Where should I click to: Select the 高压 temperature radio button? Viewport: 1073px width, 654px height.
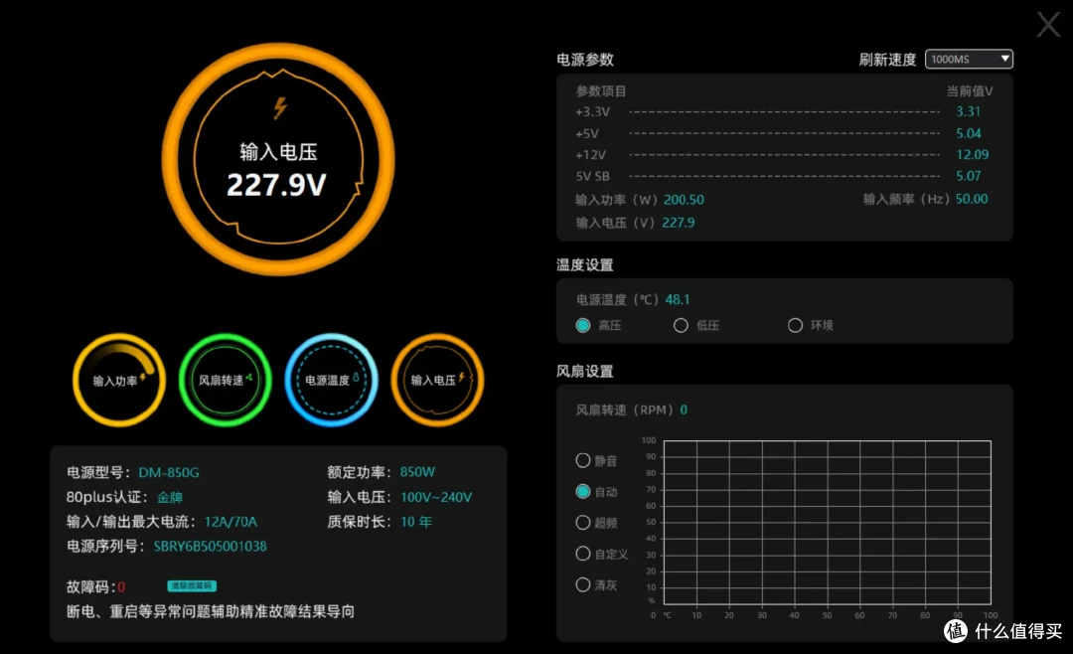(x=583, y=325)
